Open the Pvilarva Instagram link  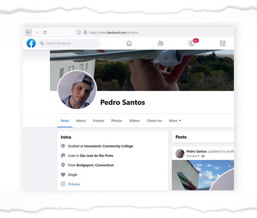pos(74,184)
